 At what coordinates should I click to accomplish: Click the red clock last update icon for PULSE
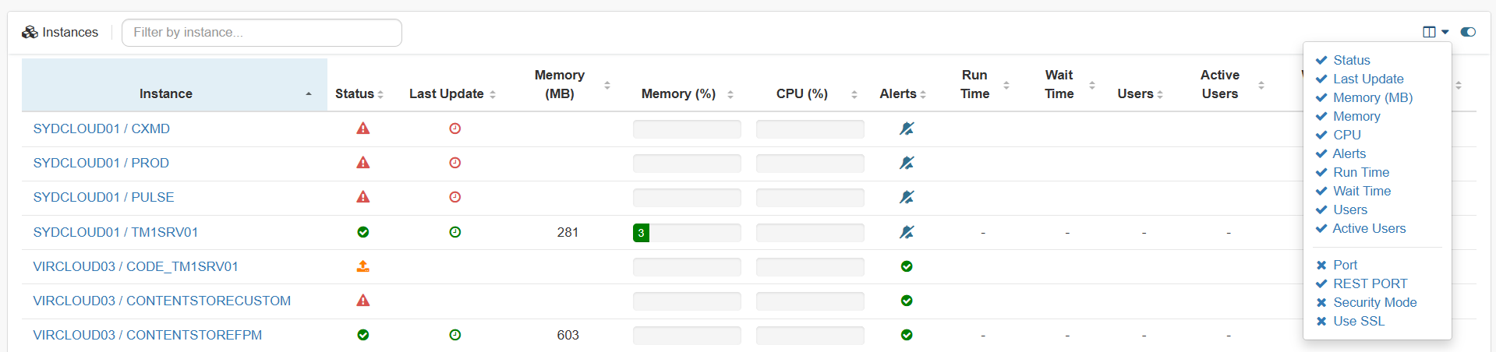pyautogui.click(x=455, y=197)
